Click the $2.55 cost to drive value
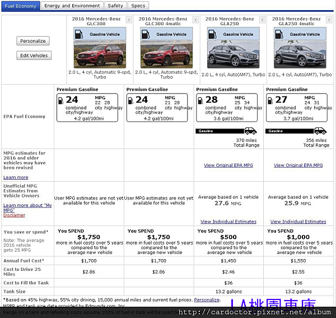 298,271
